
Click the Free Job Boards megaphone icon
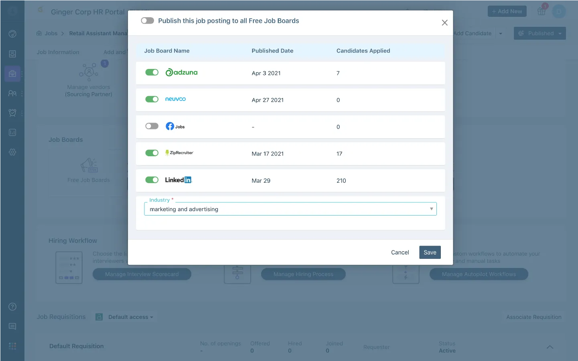click(x=89, y=165)
